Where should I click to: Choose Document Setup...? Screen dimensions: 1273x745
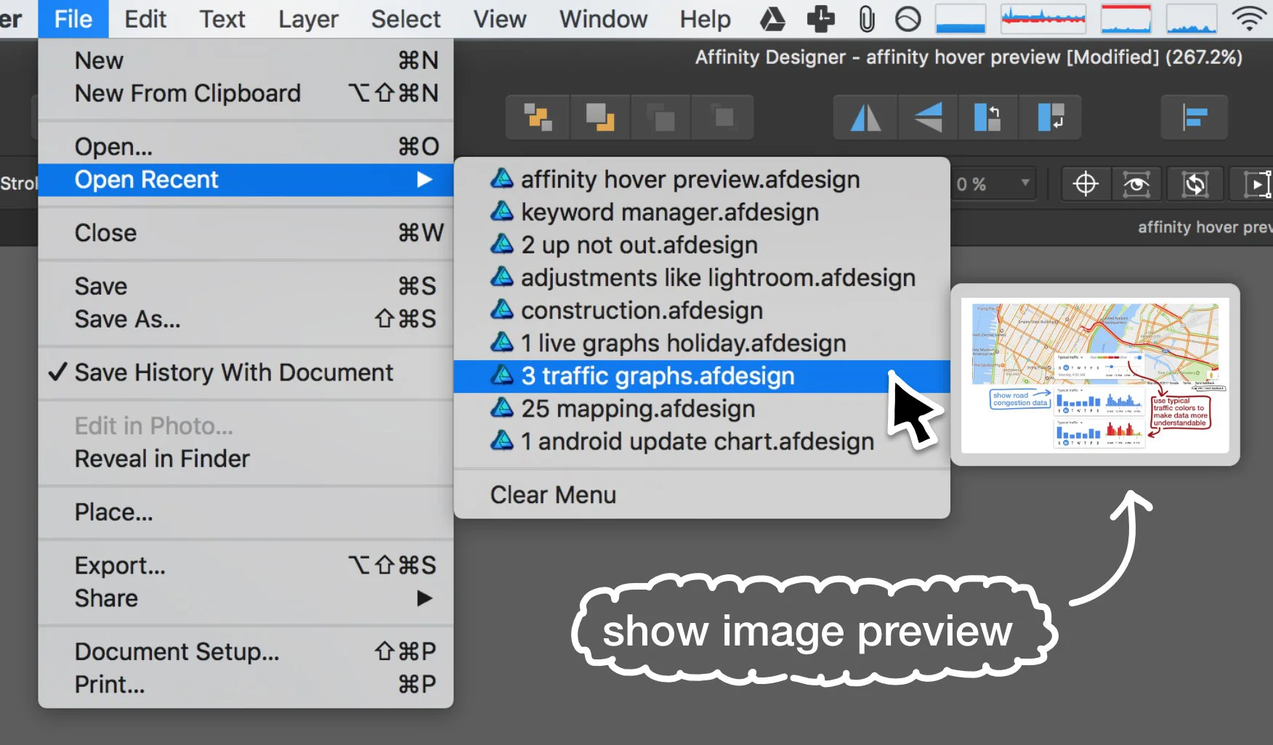coord(246,651)
